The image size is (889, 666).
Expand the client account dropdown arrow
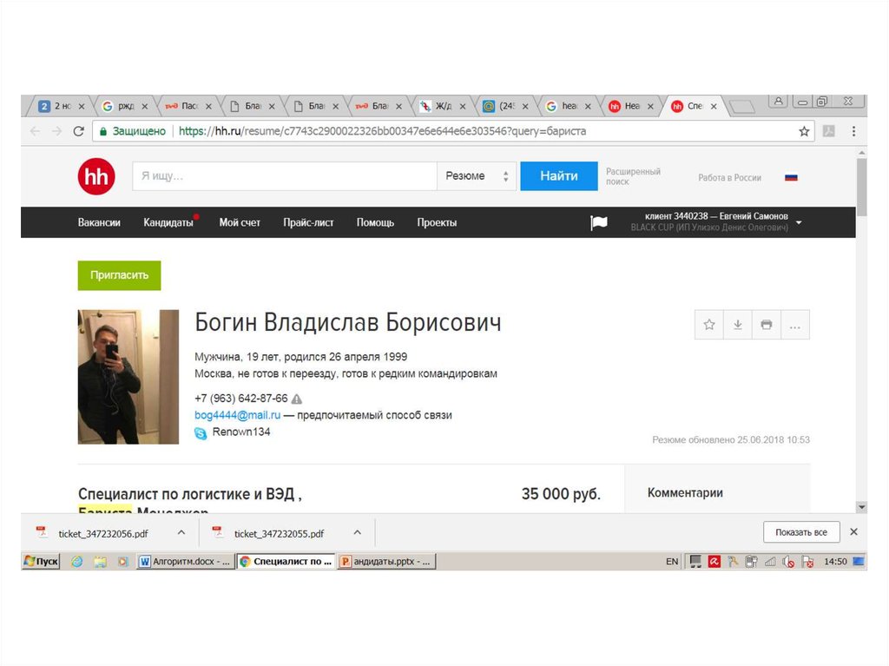coord(799,222)
